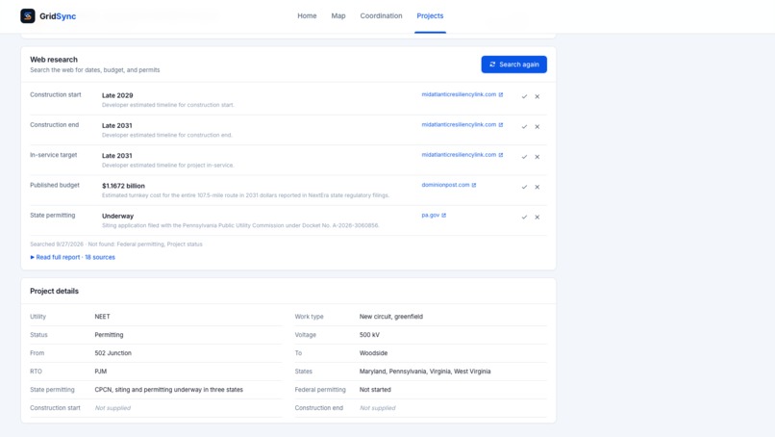Click the Project details heading

(x=54, y=291)
